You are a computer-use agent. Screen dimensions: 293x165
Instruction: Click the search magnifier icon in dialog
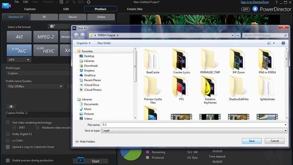285,35
